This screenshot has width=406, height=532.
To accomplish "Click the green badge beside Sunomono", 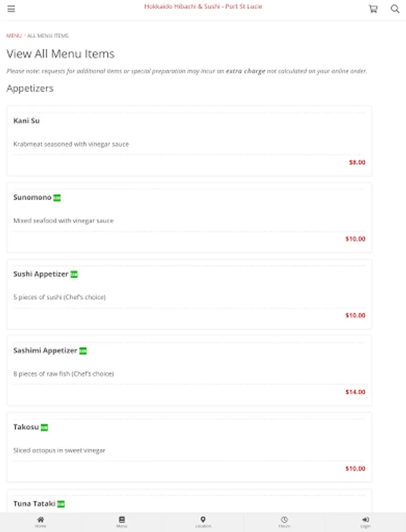I will pyautogui.click(x=57, y=198).
